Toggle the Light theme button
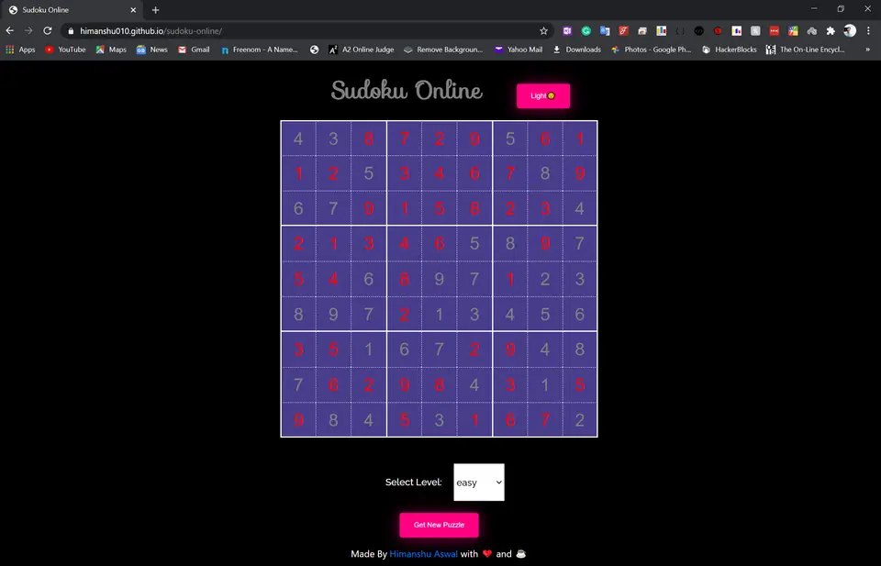 (x=543, y=96)
